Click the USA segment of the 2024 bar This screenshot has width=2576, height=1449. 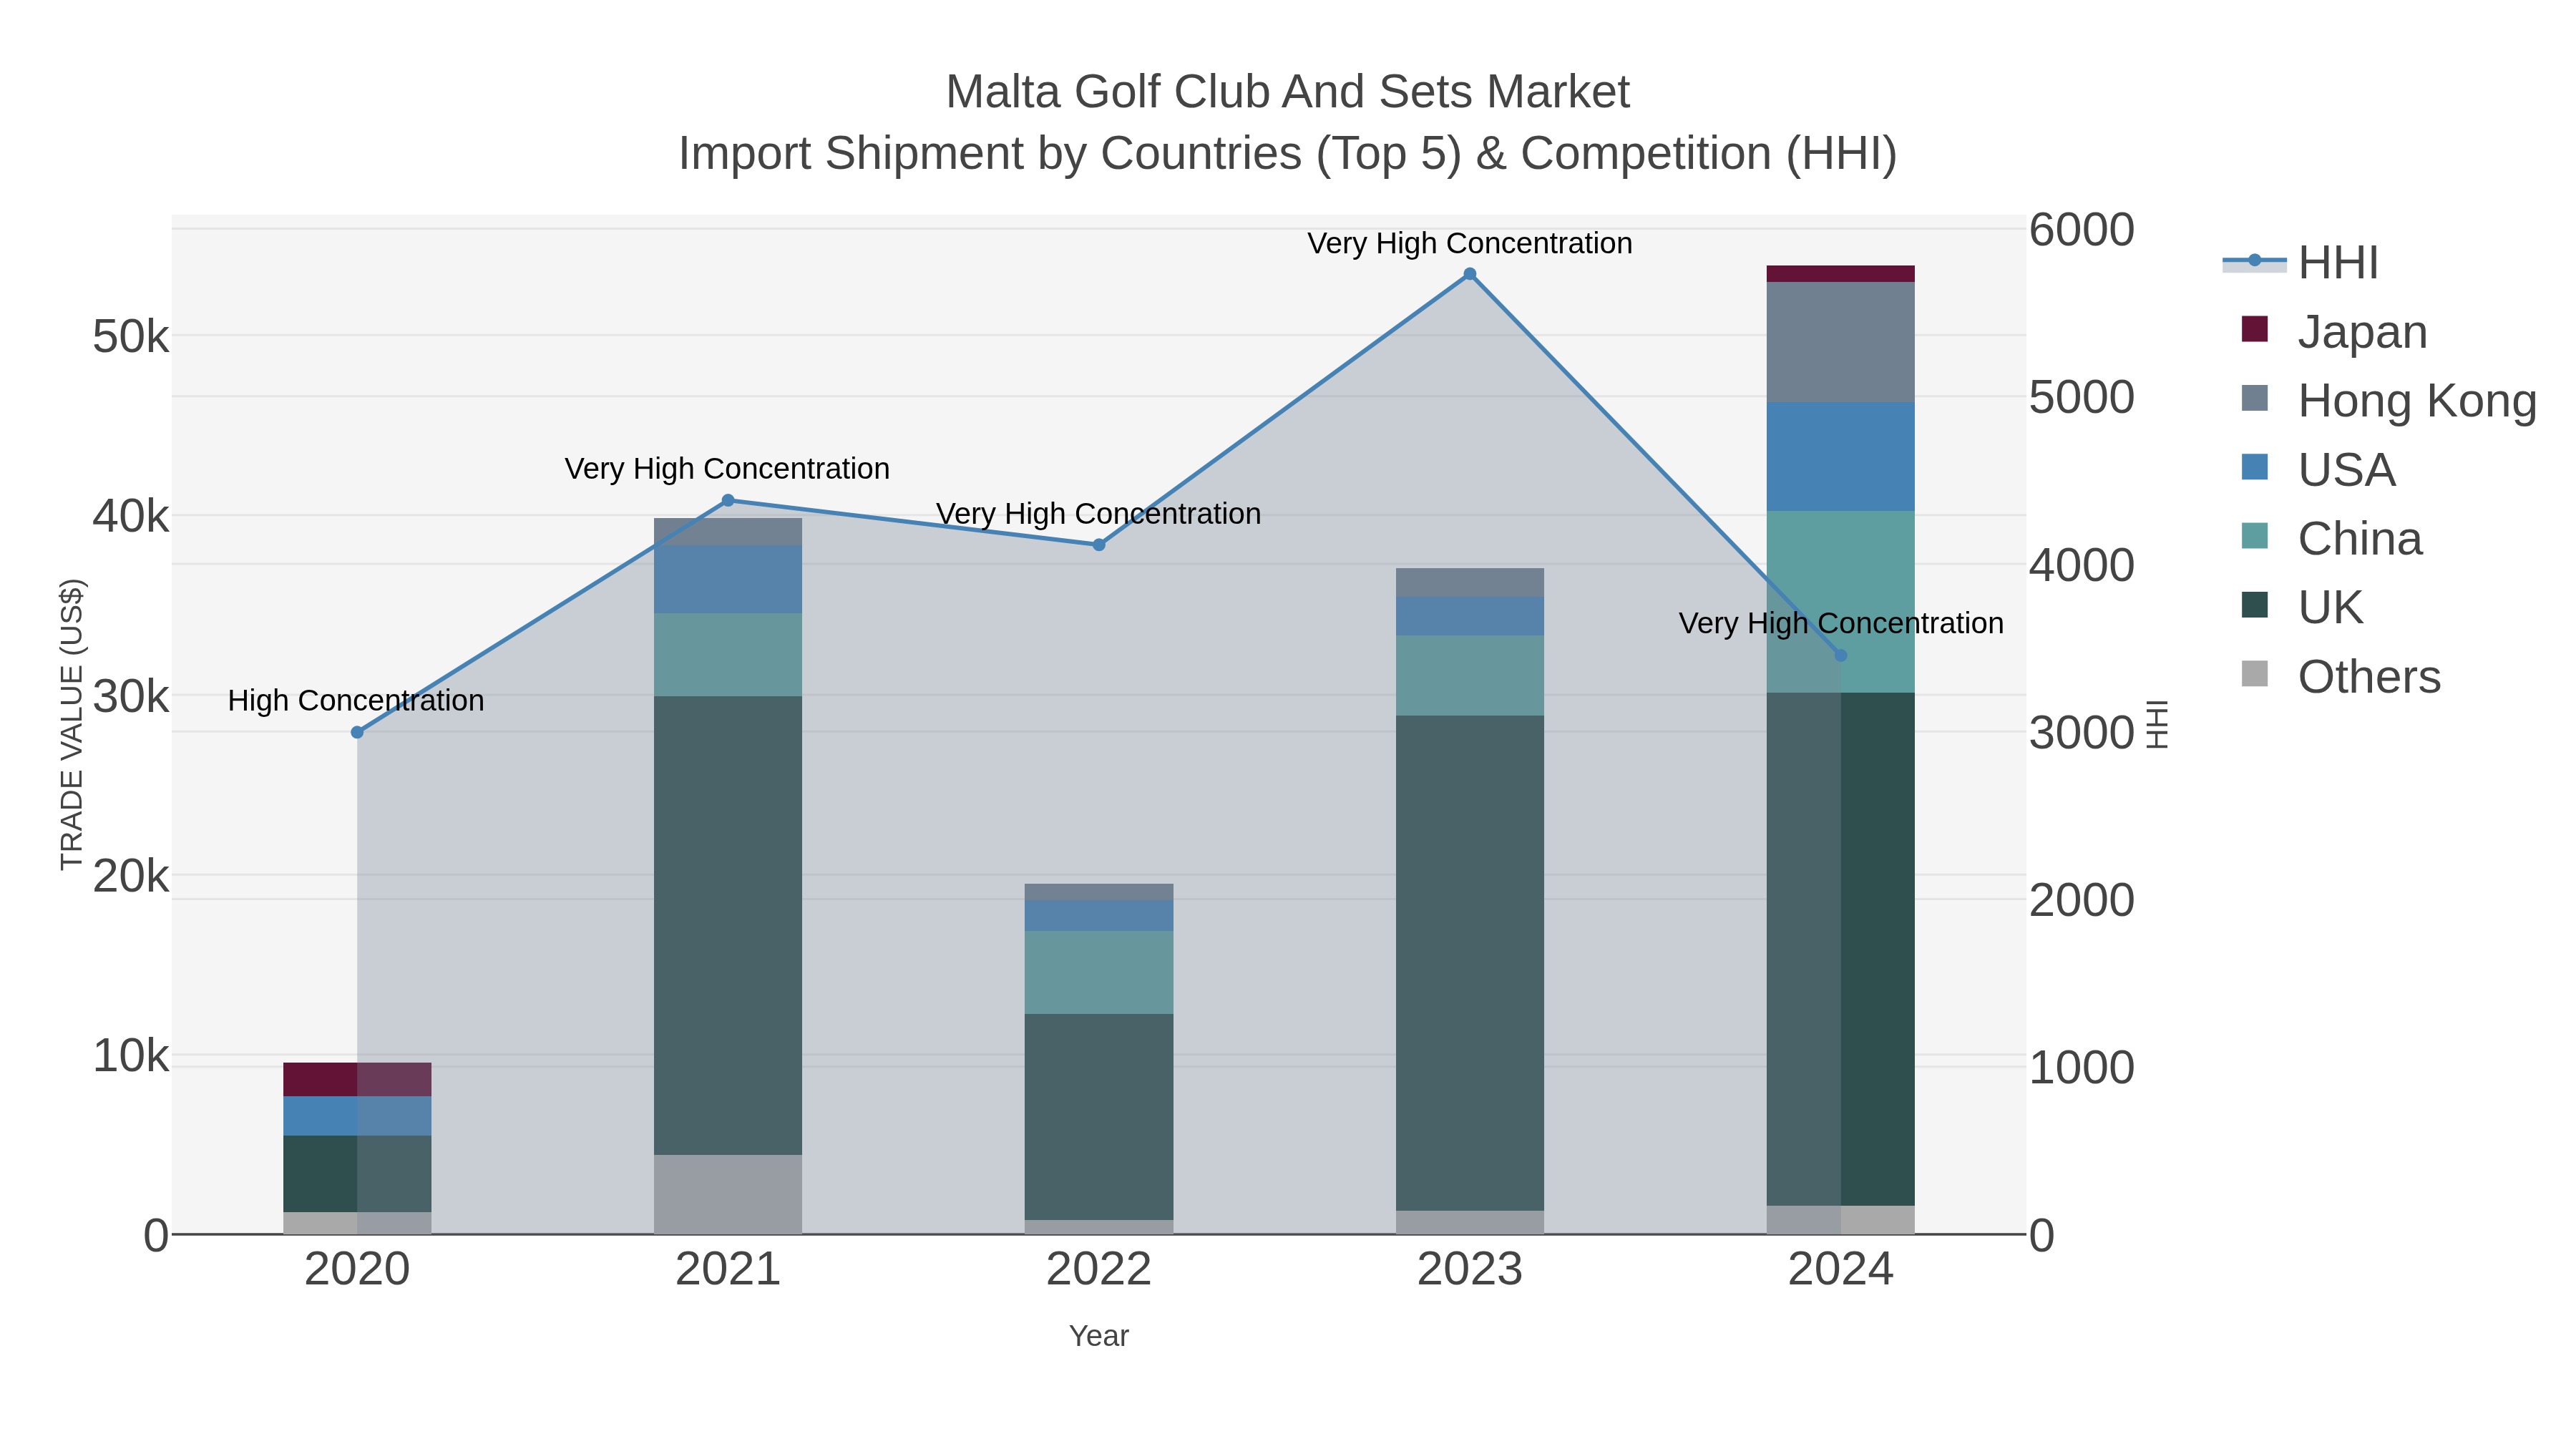(x=1841, y=457)
